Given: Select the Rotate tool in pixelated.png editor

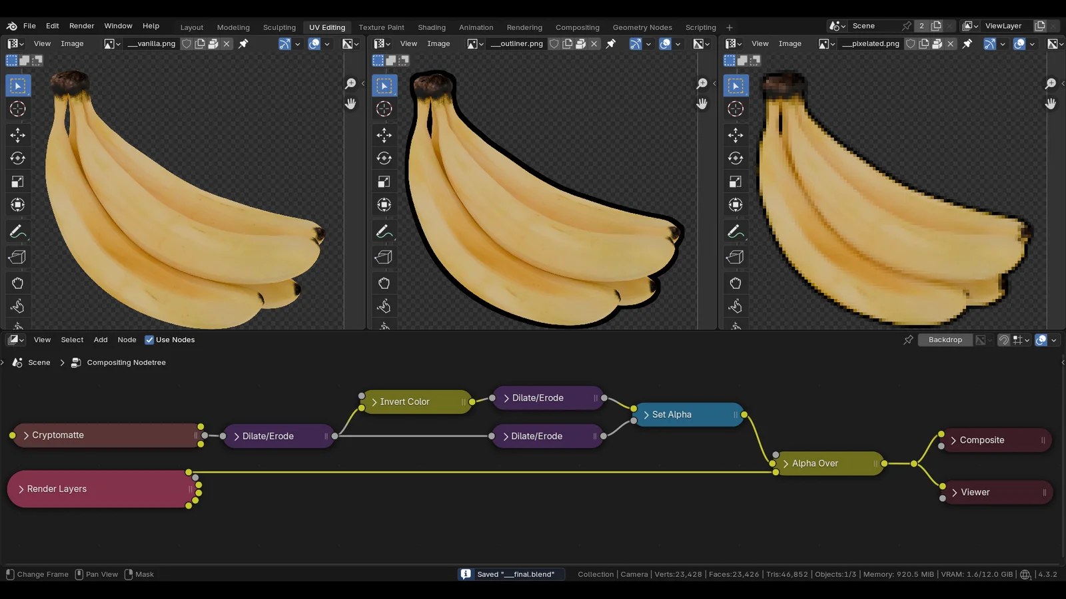Looking at the screenshot, I should tap(736, 158).
